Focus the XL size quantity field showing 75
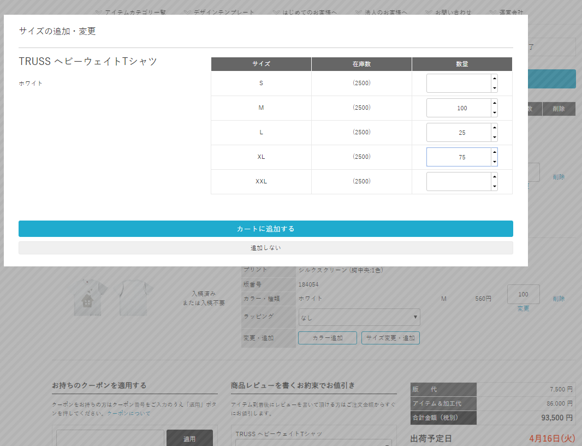Screen dimensions: 582x446 tap(459, 157)
